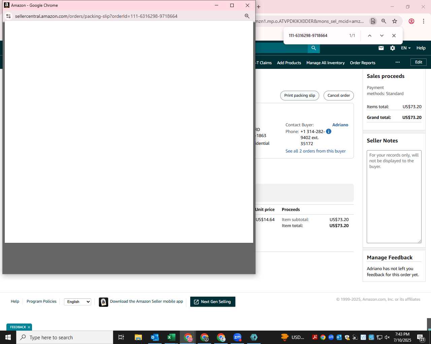Open Add Products in the nav bar
This screenshot has height=344, width=431.
pos(289,63)
